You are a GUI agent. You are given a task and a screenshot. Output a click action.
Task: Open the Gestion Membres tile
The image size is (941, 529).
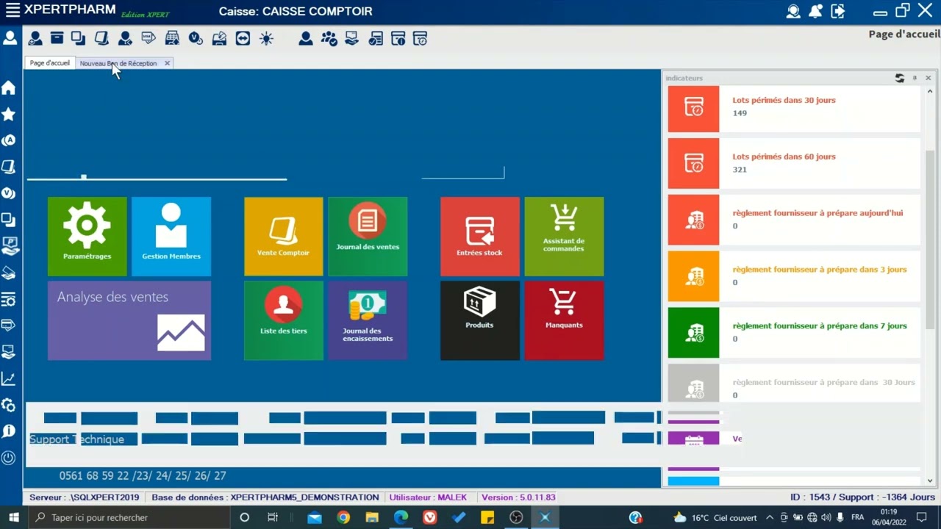coord(171,237)
